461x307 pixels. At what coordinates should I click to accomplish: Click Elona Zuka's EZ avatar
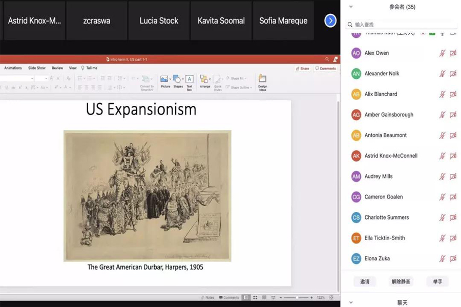pos(356,259)
